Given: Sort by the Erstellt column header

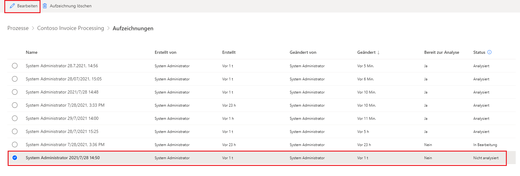Looking at the screenshot, I should coord(229,52).
